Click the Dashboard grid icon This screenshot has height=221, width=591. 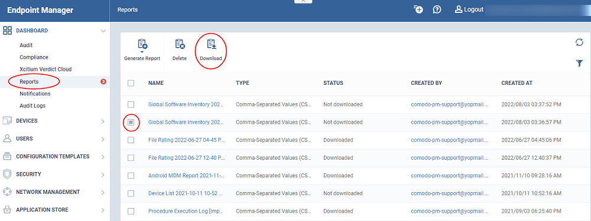[x=8, y=31]
